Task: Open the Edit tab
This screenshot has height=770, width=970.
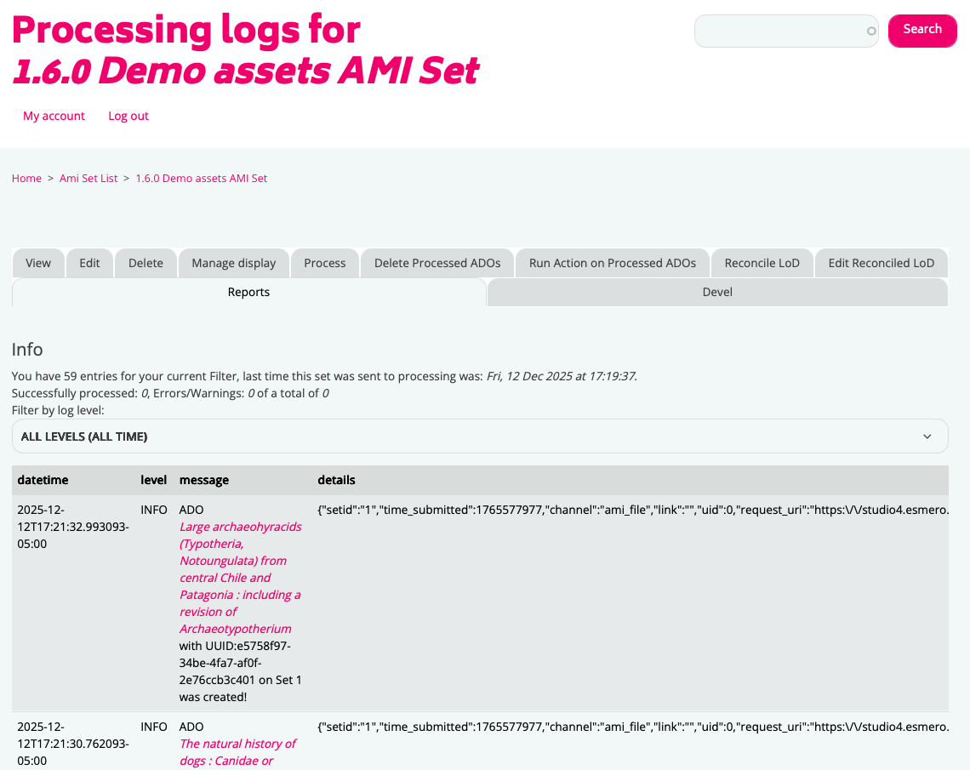Action: [x=89, y=263]
